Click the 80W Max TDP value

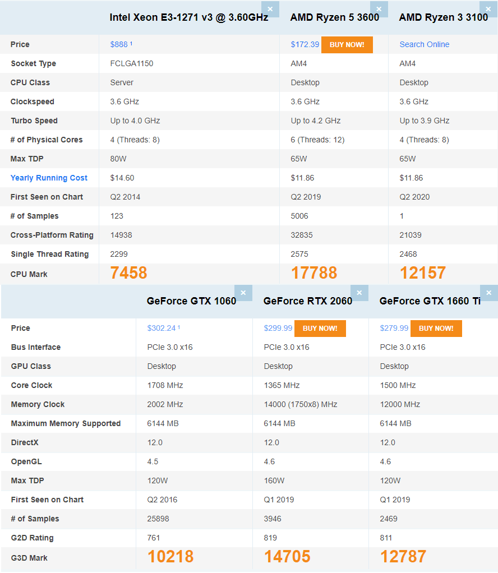pyautogui.click(x=118, y=159)
